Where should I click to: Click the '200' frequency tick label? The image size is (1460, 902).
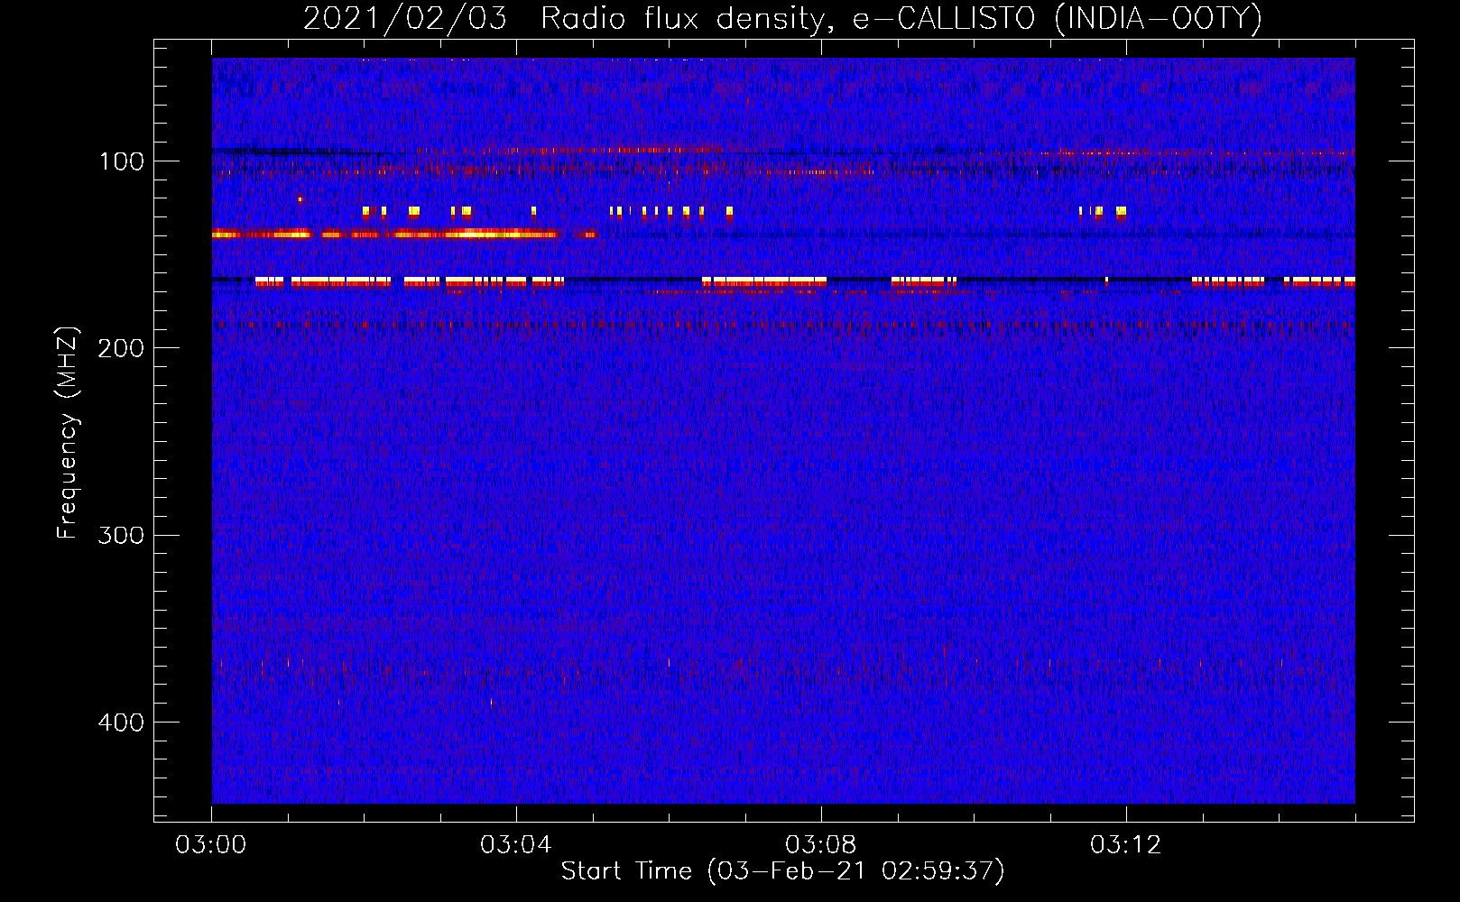tap(121, 348)
